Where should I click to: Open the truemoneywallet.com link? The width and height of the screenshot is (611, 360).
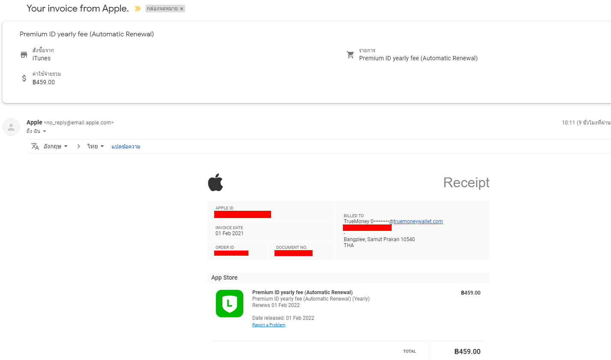(418, 221)
